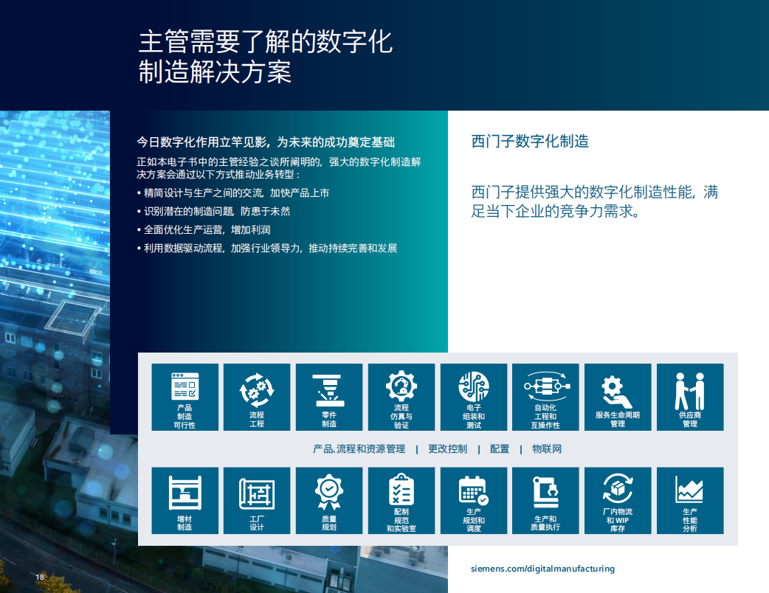This screenshot has height=593, width=769.
Task: Open the 配制规范和实验室 clipboard icon
Action: click(x=401, y=500)
